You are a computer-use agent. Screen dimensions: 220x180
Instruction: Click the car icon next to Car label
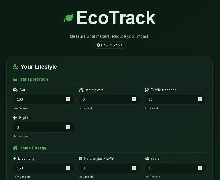[15, 90]
